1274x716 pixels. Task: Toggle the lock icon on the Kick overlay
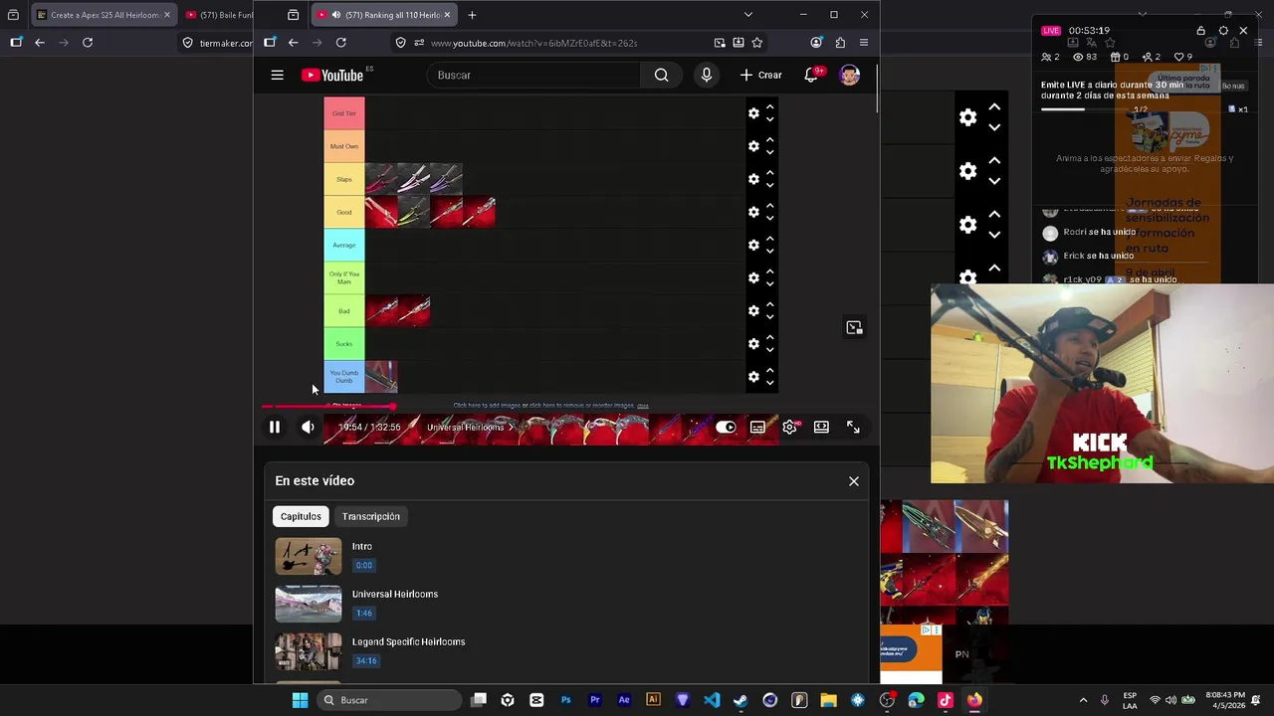click(1201, 31)
